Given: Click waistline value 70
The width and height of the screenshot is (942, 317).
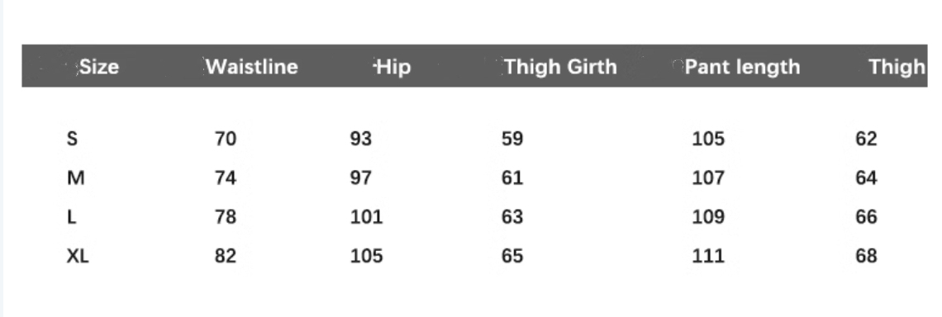Looking at the screenshot, I should pos(226,139).
